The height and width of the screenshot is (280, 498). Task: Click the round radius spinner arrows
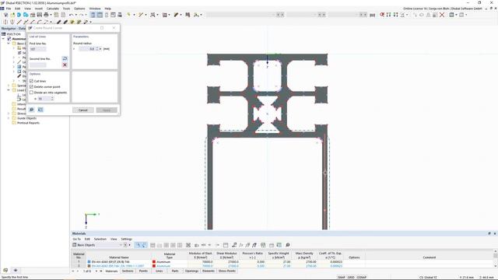(97, 49)
